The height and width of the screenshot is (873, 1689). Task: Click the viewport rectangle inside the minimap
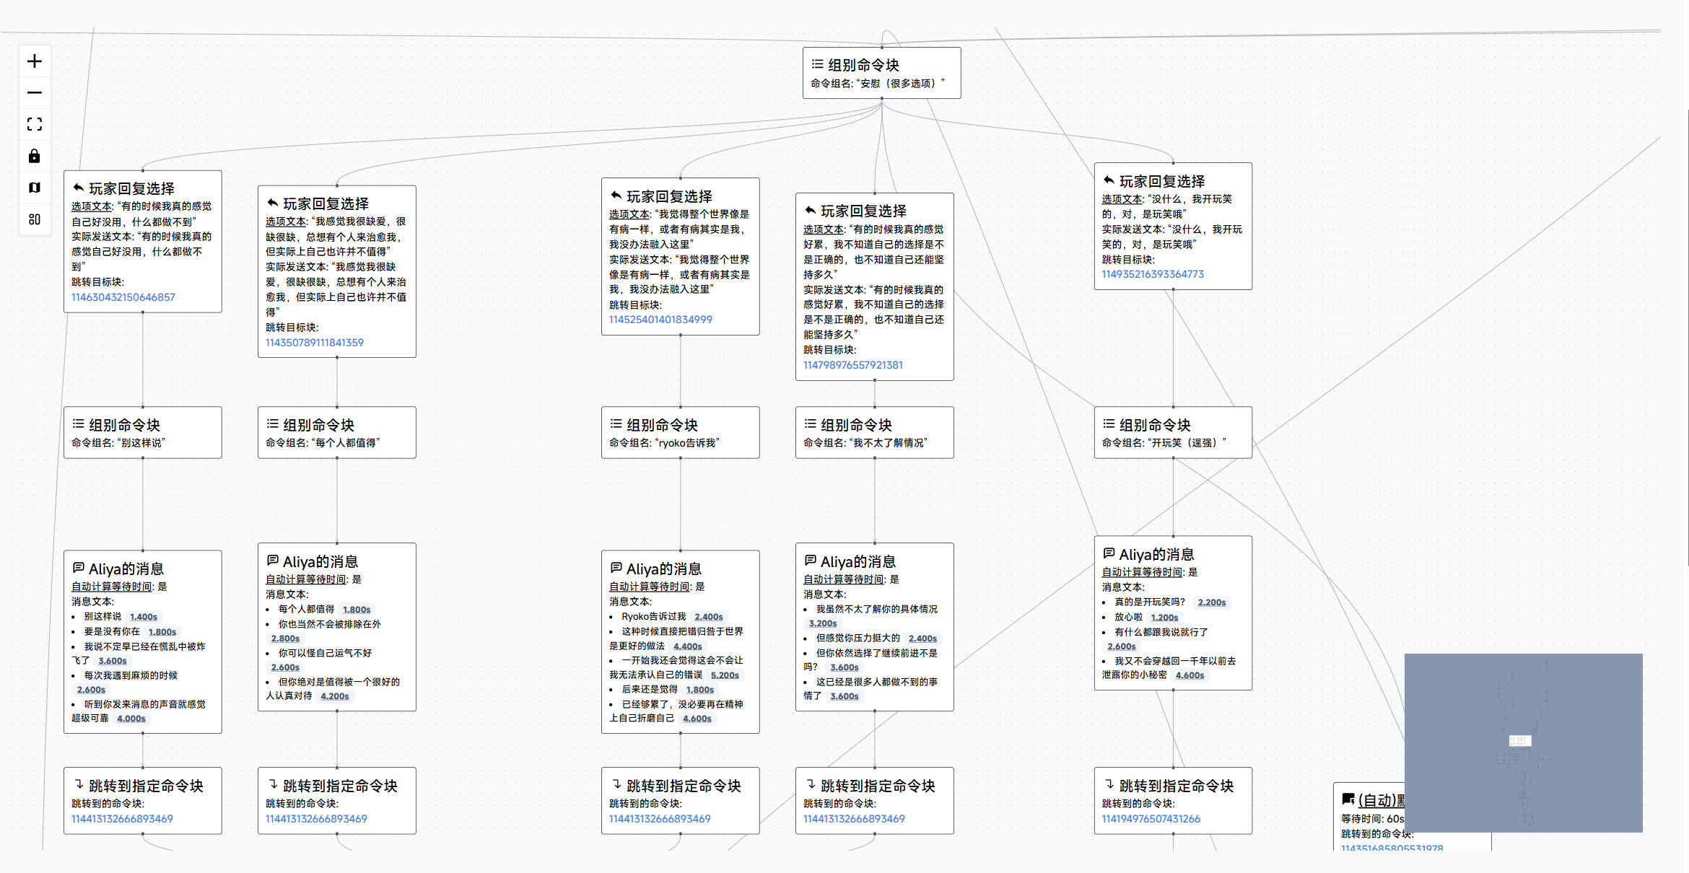pos(1522,740)
